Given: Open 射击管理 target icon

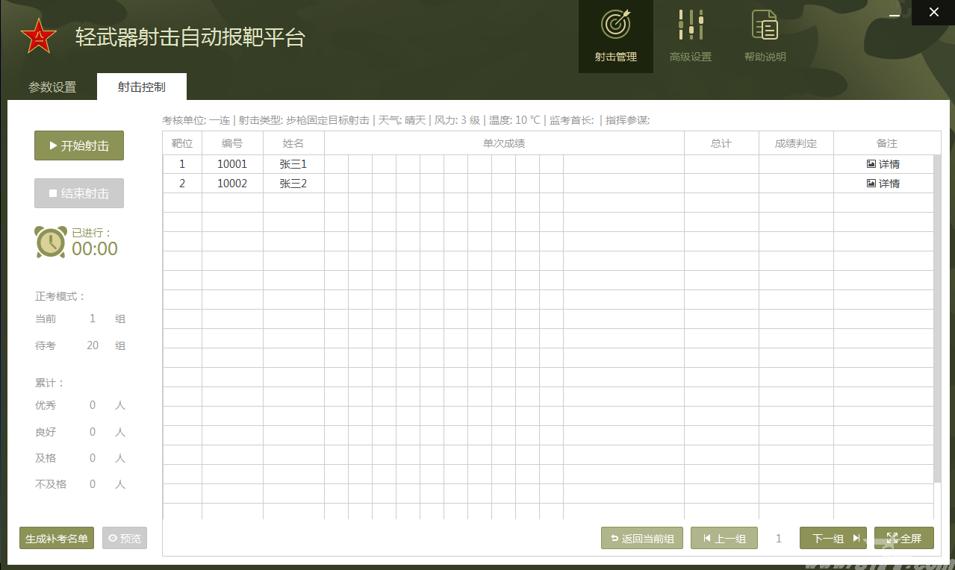Looking at the screenshot, I should pos(615,25).
